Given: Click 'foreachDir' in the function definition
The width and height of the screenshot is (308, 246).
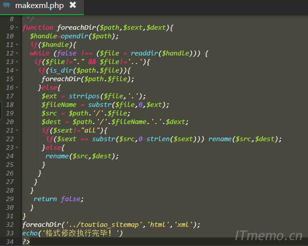Looking at the screenshot, I should [x=77, y=28].
